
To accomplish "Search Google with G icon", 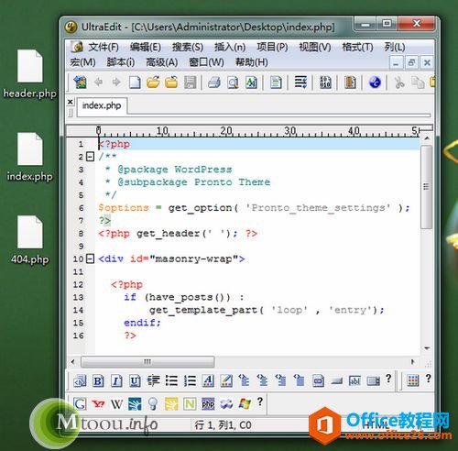I will (80, 404).
